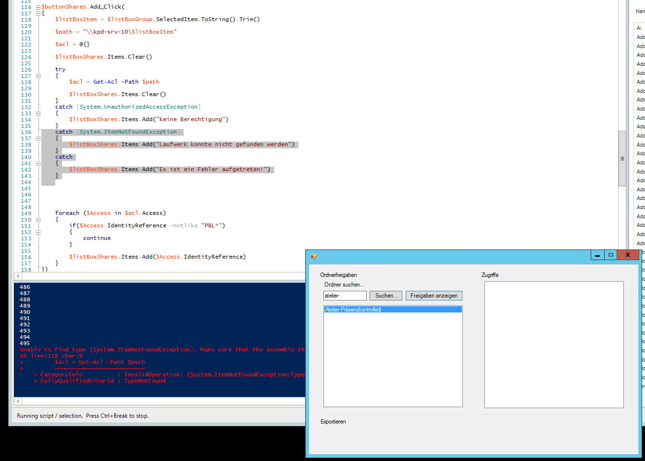Select the Atelier-Präsenzkontrolle$ list entry
The width and height of the screenshot is (645, 461).
[393, 310]
